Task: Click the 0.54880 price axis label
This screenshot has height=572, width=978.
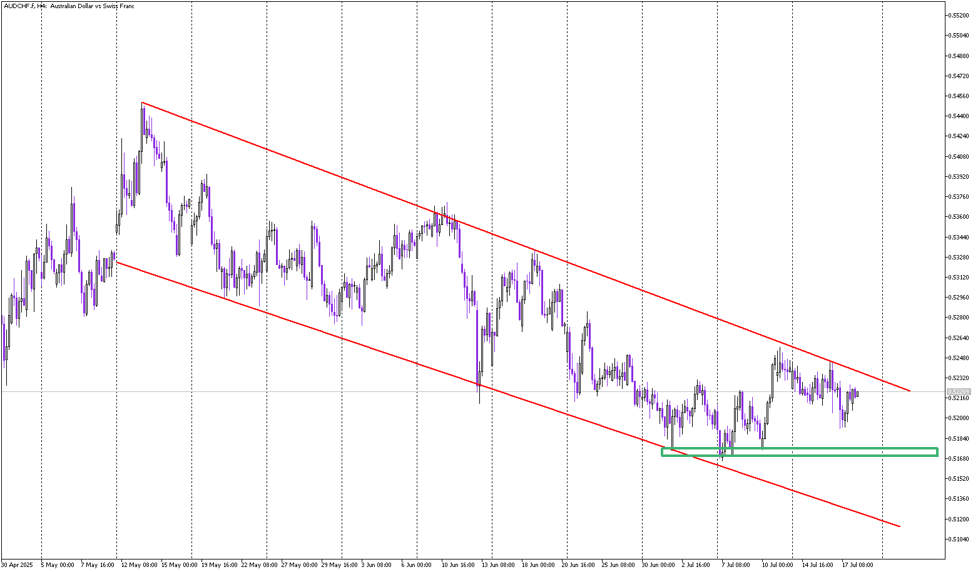Action: pyautogui.click(x=959, y=55)
